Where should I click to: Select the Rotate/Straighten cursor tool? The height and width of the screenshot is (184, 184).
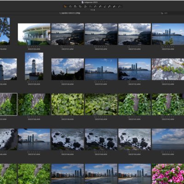point(85,6)
